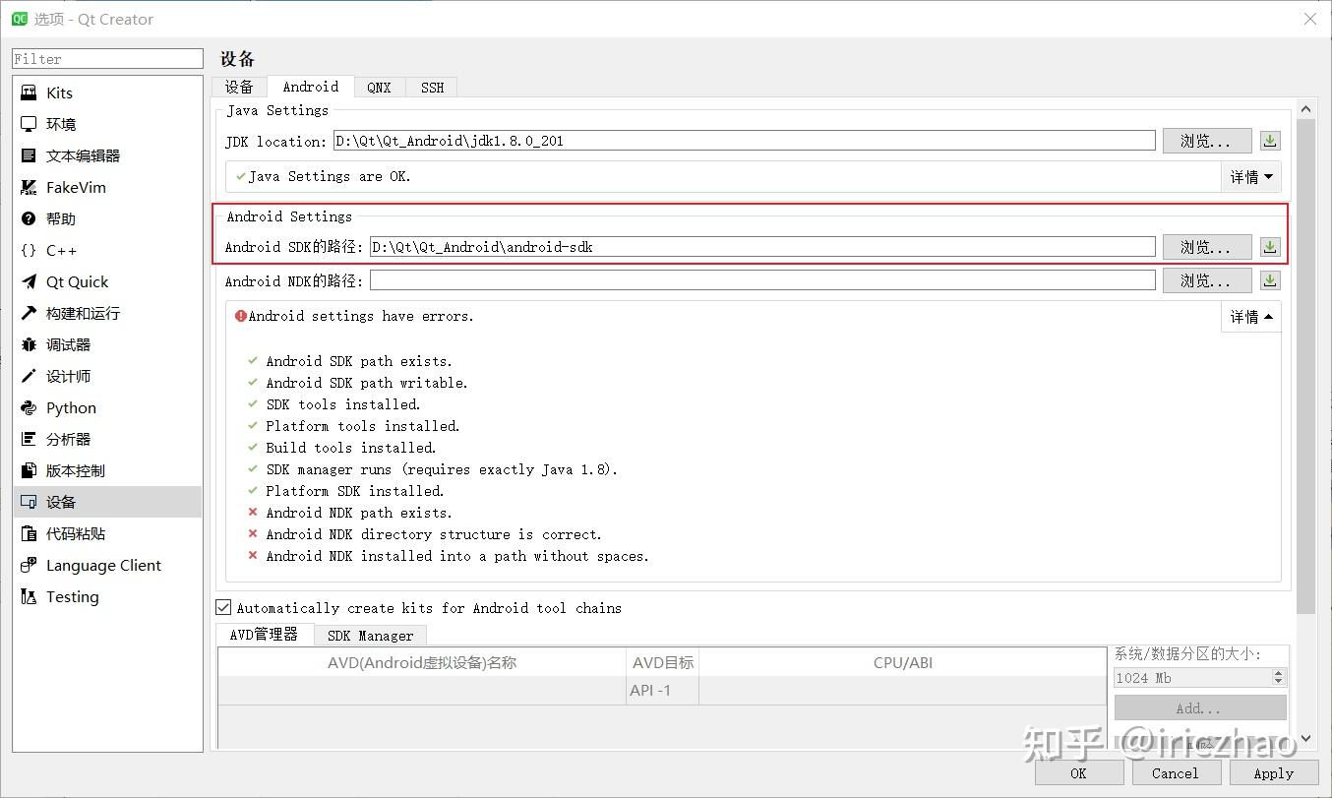Click 'Android settings have errors.' message
Screen dimensions: 1332x798
(361, 316)
